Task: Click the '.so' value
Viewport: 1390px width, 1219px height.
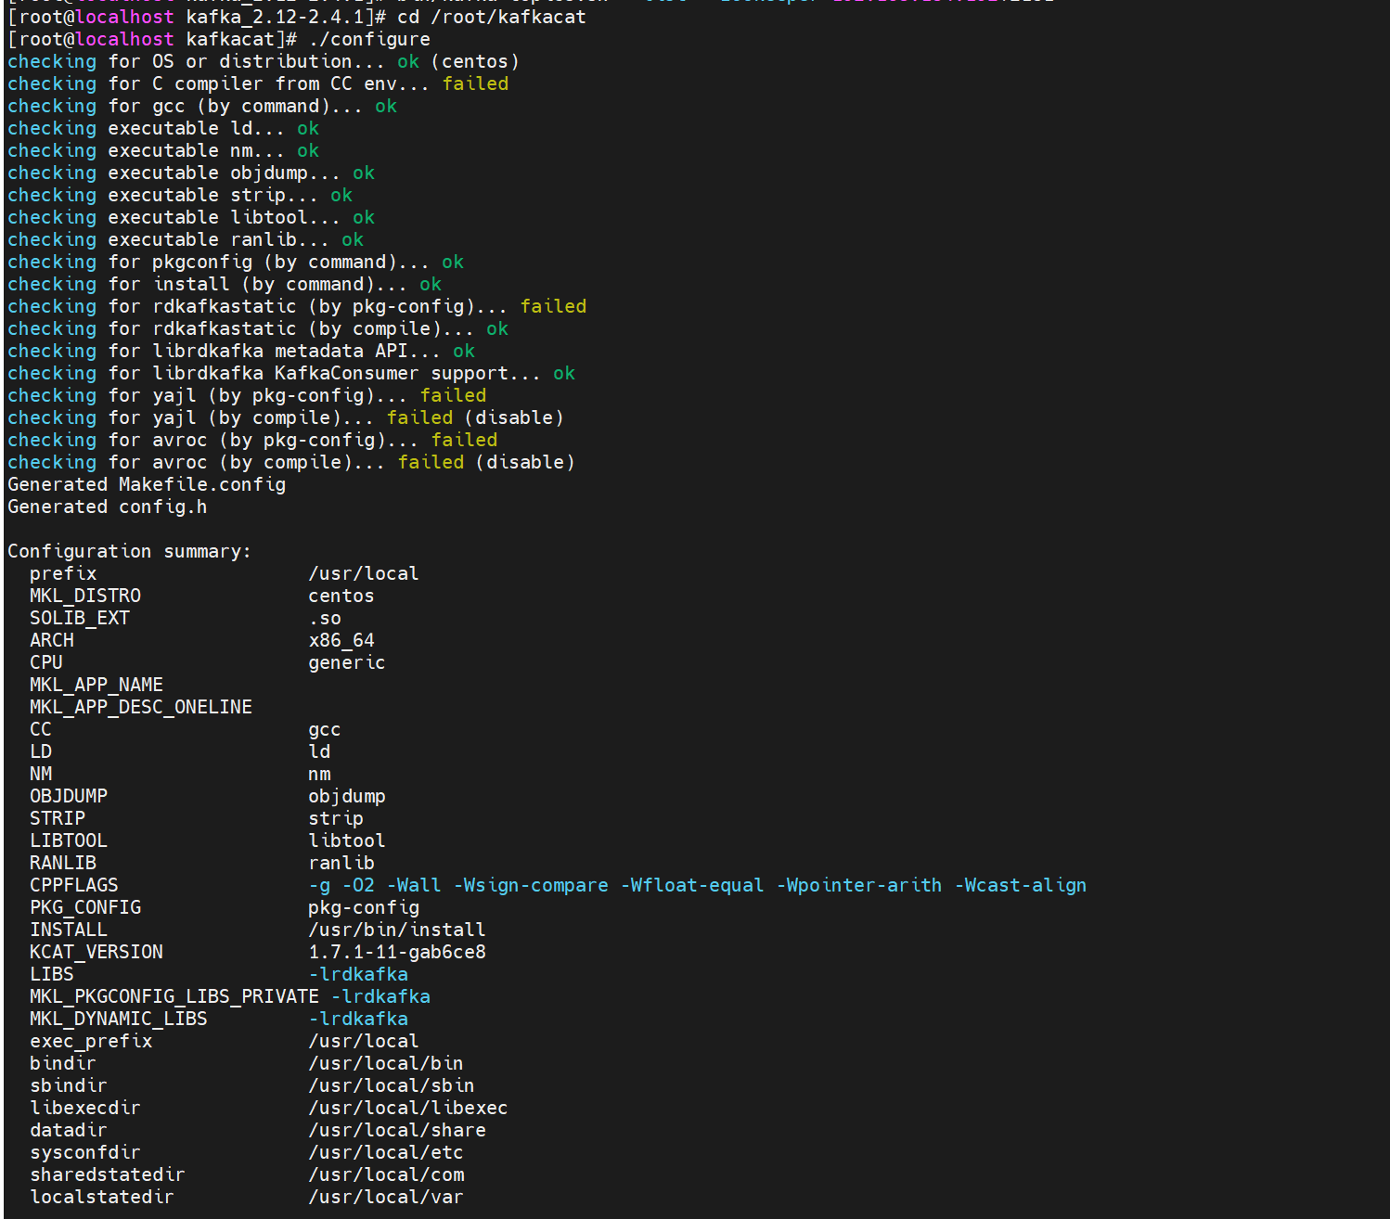Action: (325, 618)
